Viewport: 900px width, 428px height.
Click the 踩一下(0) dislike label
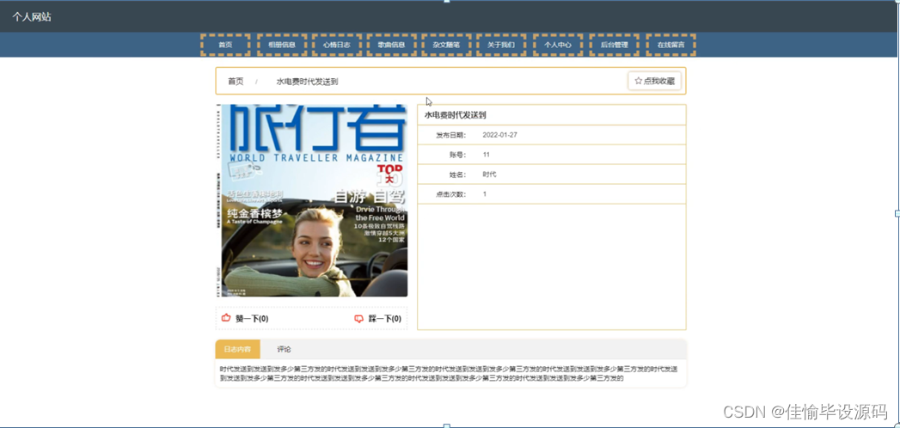(x=384, y=319)
